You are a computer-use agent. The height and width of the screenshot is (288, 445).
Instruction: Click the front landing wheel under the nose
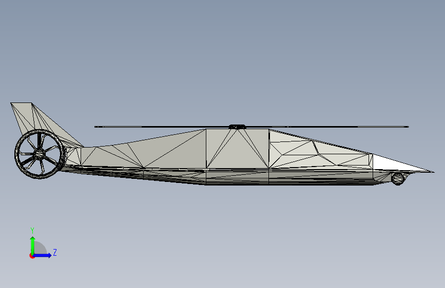tap(398, 179)
